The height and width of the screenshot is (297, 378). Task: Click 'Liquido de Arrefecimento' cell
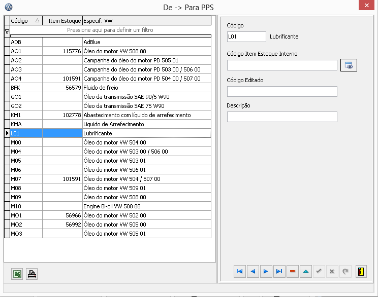[146, 124]
